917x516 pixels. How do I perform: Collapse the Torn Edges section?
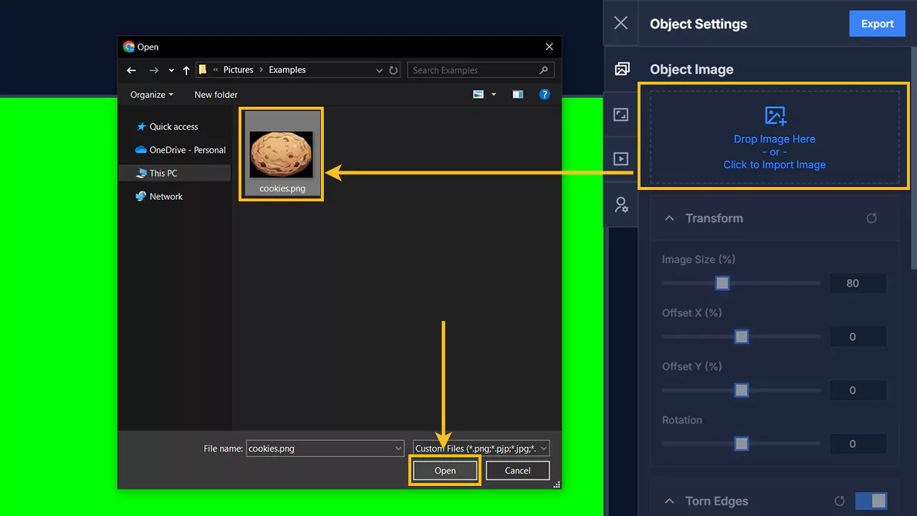click(x=669, y=501)
